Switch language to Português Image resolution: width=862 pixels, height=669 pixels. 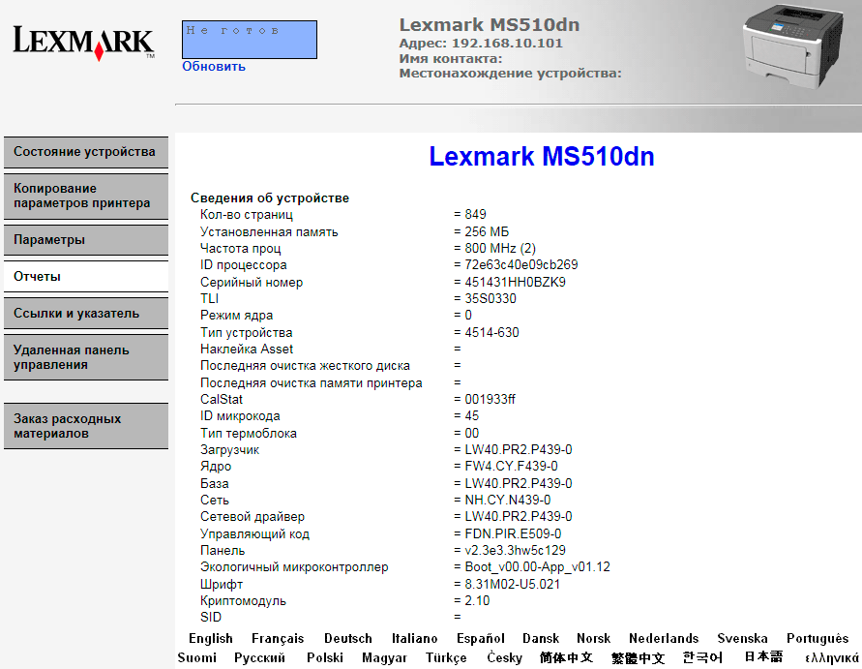pos(817,639)
